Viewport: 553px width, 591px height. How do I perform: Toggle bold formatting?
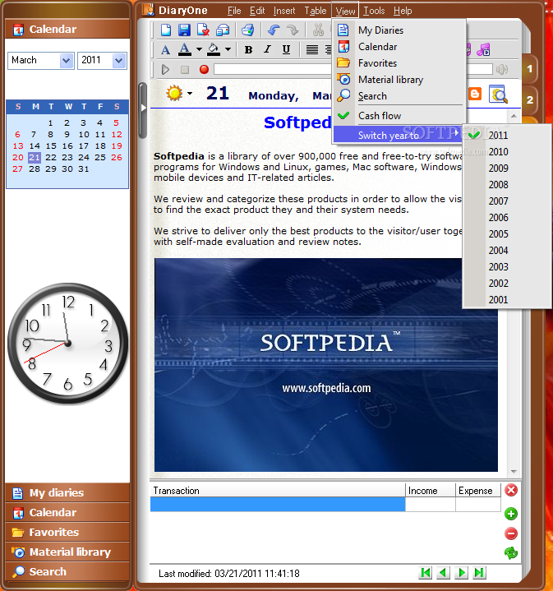coord(248,50)
